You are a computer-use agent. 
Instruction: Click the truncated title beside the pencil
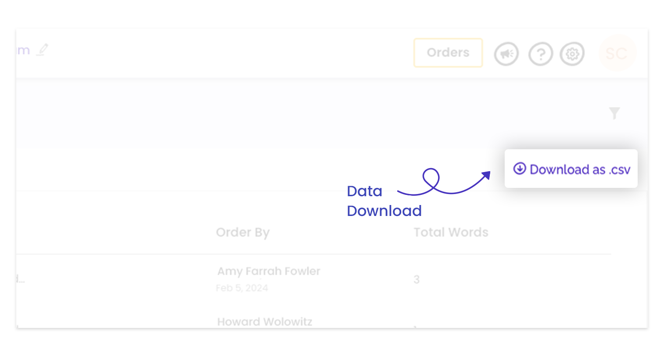(x=23, y=50)
